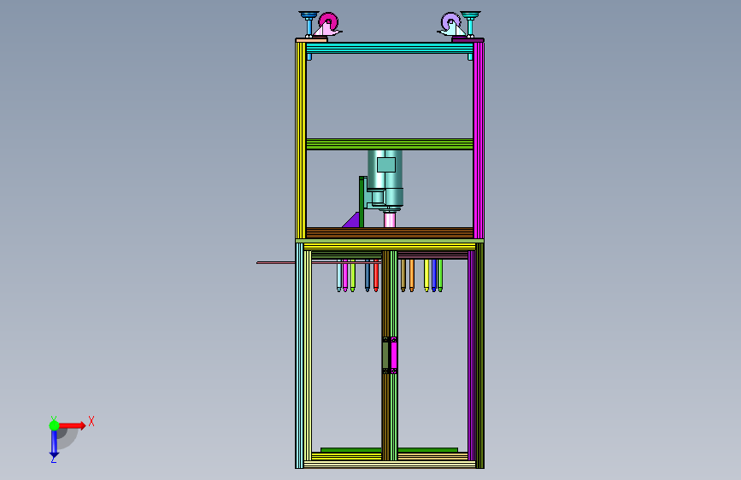Select the orange hanging pin under the table
The image size is (741, 480).
tap(412, 275)
